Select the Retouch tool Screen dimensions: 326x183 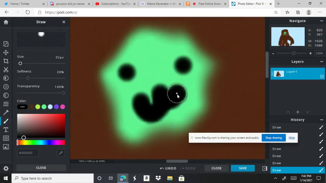click(x=6, y=112)
